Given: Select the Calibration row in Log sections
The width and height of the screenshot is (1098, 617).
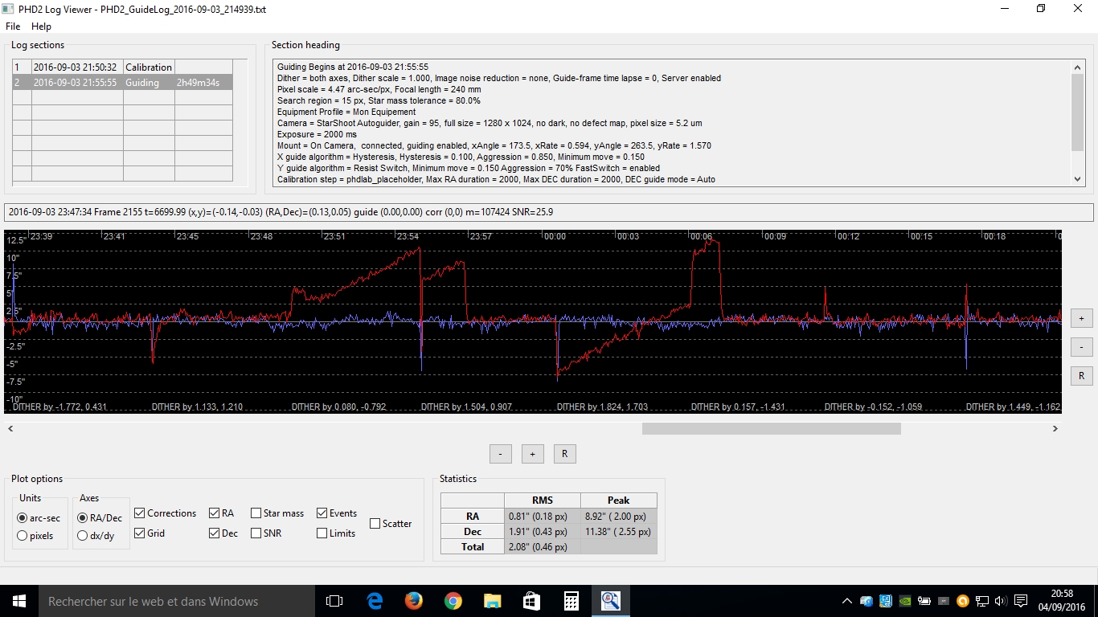Looking at the screenshot, I should click(122, 67).
